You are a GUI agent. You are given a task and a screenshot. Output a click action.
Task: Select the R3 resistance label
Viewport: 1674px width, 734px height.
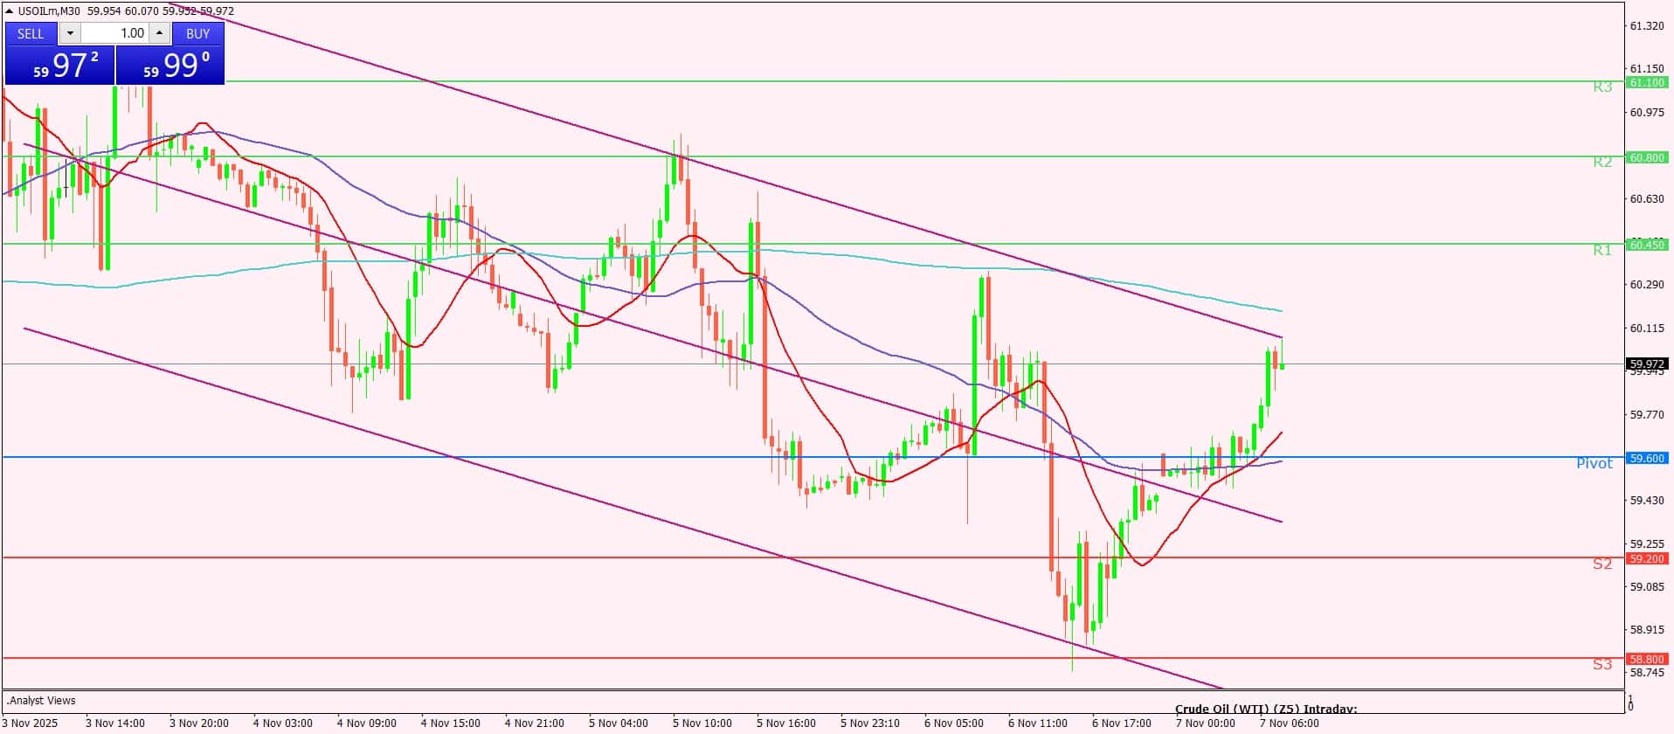[1601, 87]
